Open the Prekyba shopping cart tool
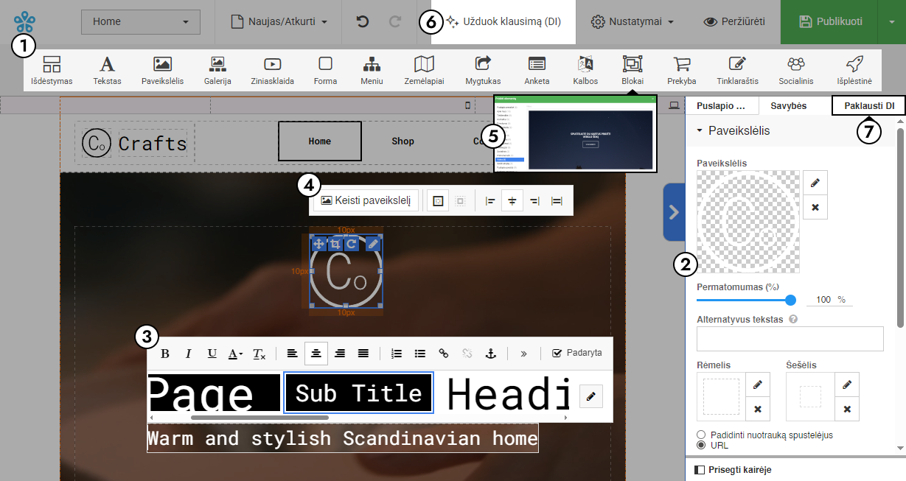Image resolution: width=906 pixels, height=481 pixels. point(682,70)
